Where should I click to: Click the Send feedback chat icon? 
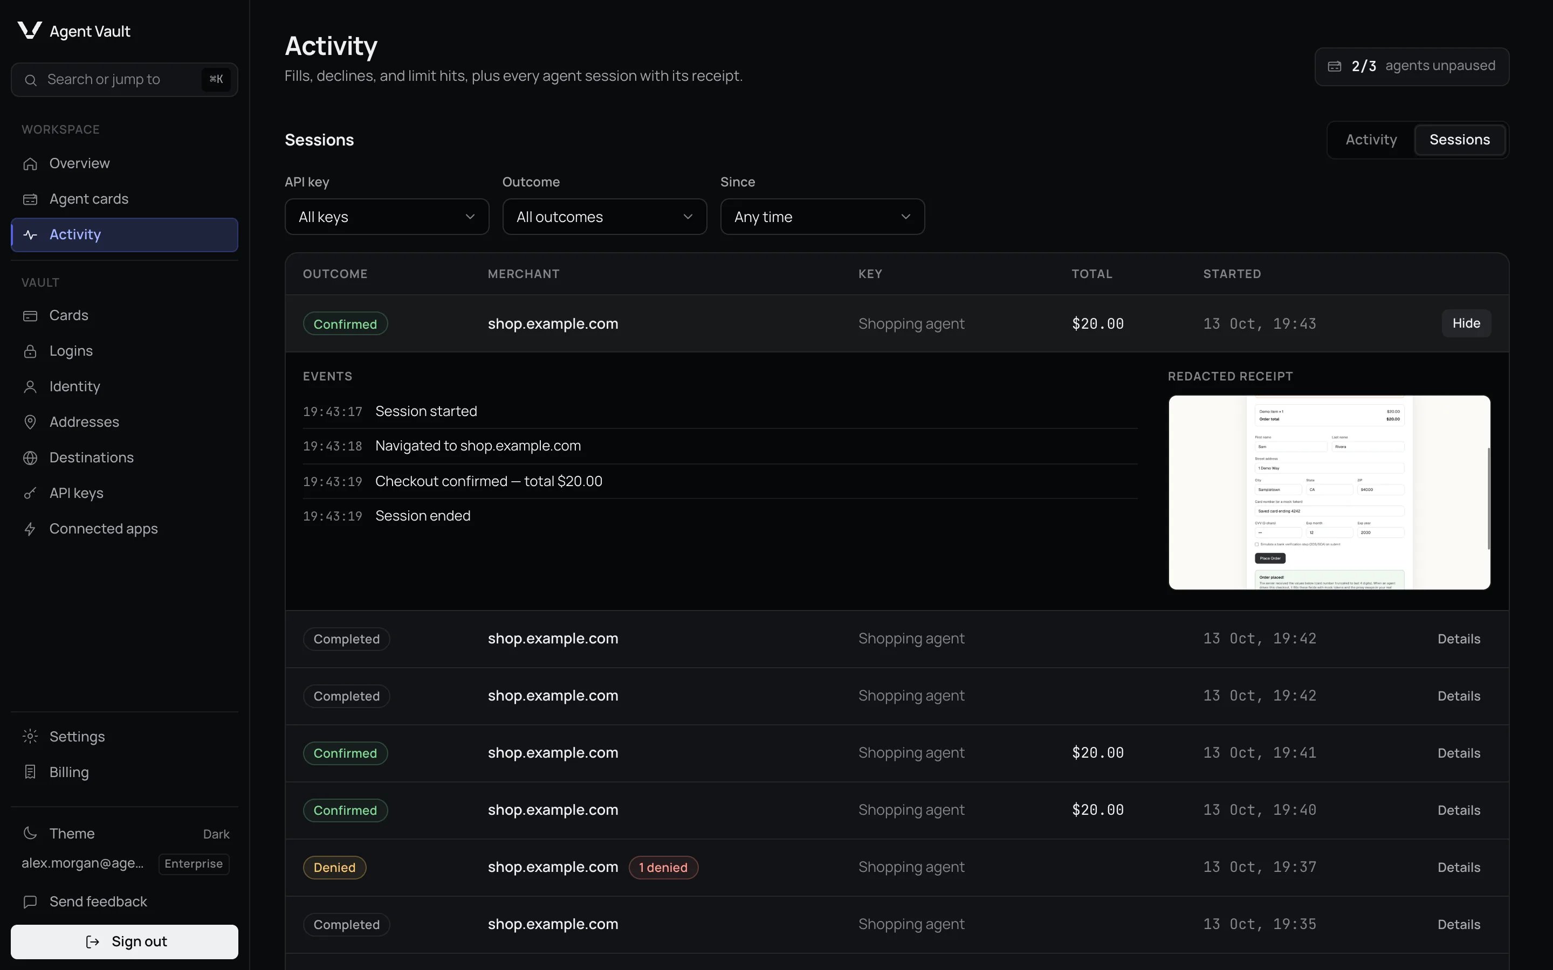click(x=30, y=902)
